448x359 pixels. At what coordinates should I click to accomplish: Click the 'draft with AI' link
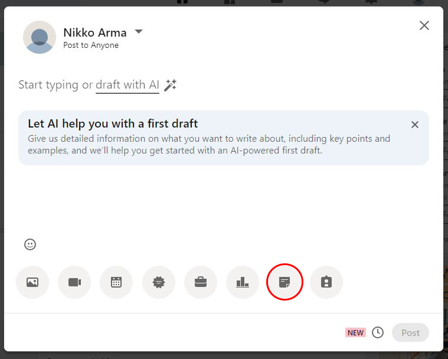tap(127, 85)
